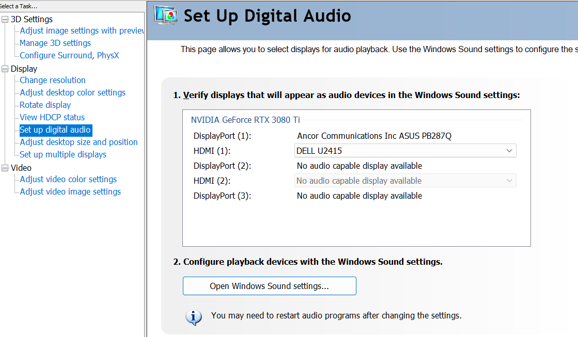Image resolution: width=578 pixels, height=337 pixels.
Task: Collapse the Display tree node
Action: click(5, 69)
